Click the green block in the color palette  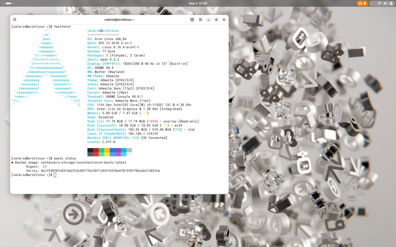pyautogui.click(x=101, y=152)
